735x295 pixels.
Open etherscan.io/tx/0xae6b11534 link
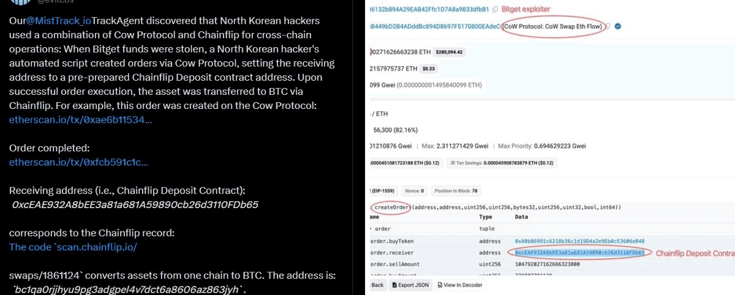80,119
